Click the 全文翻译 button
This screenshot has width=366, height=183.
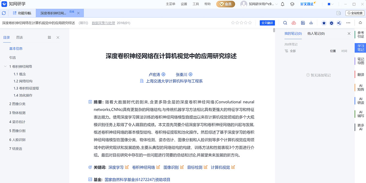click(x=267, y=23)
